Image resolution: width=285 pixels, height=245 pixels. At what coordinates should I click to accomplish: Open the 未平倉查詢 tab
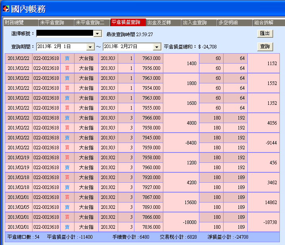(57, 23)
